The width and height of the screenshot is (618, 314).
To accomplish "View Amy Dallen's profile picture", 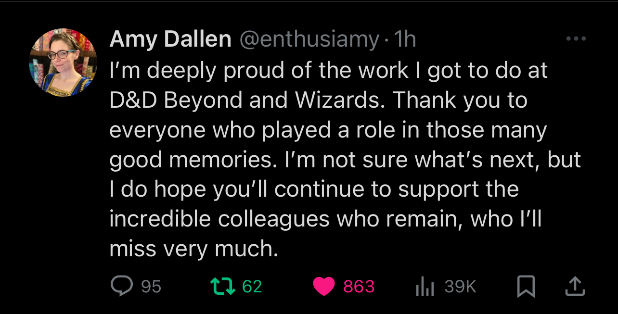I will point(63,63).
